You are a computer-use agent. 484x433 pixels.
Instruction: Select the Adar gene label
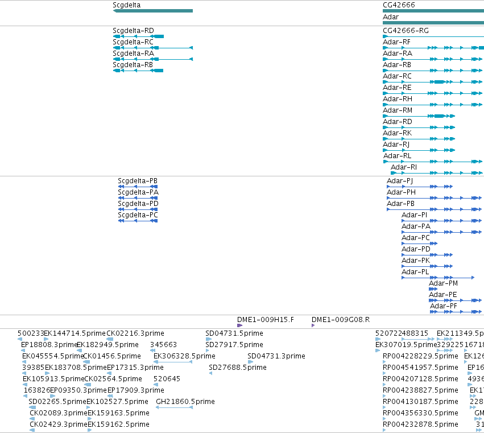391,17
